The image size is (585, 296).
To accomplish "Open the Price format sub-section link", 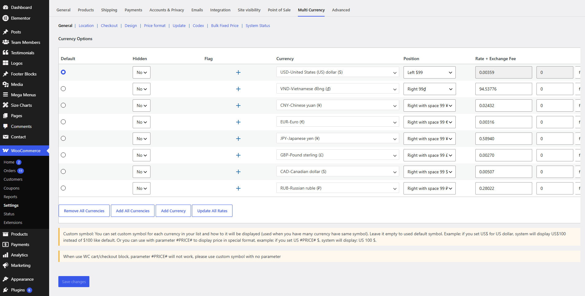I will tap(155, 25).
